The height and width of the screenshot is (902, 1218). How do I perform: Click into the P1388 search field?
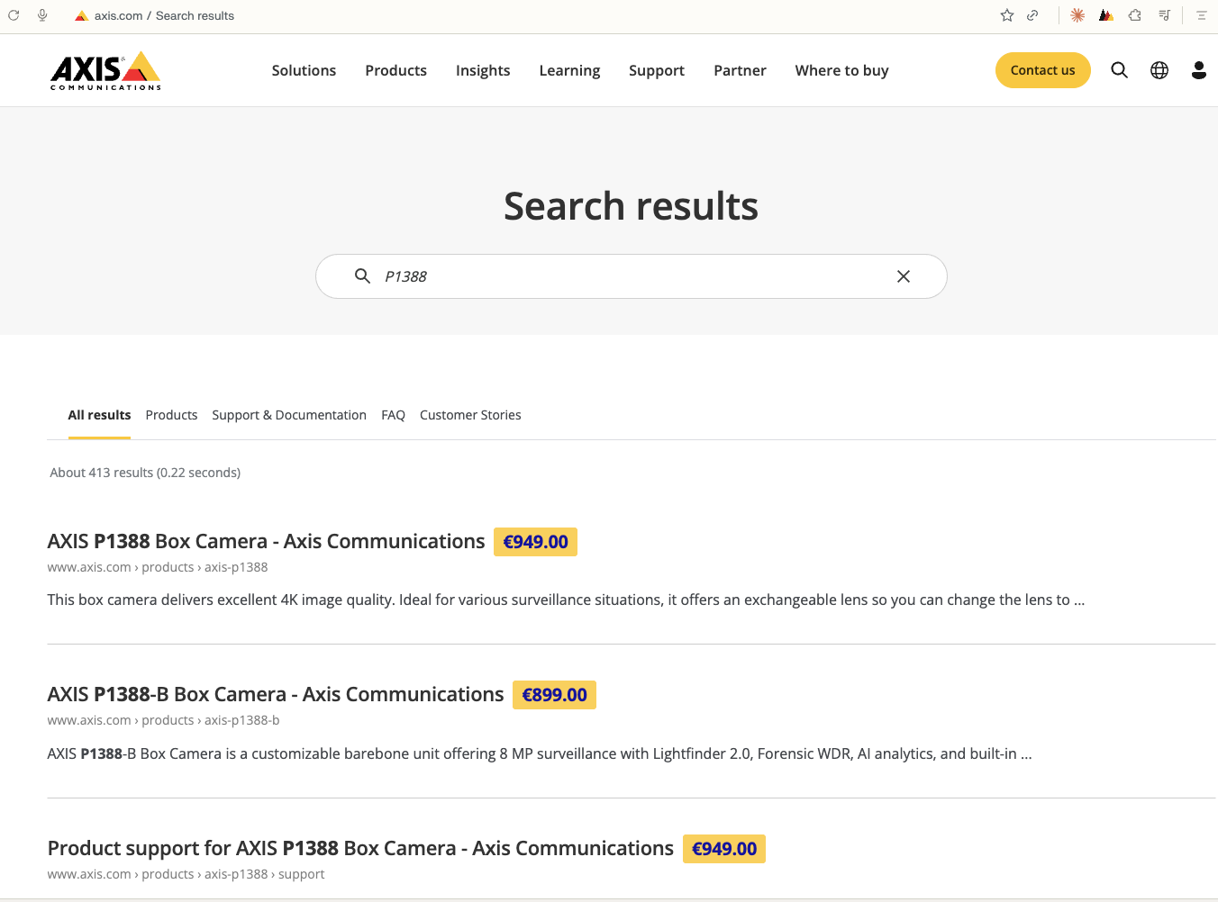click(x=631, y=276)
